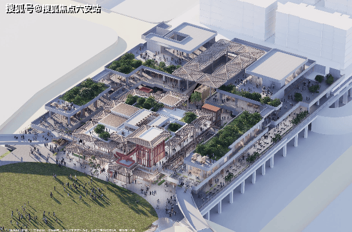
Task: Click the white flat roof on the right
Action: coord(276,66)
